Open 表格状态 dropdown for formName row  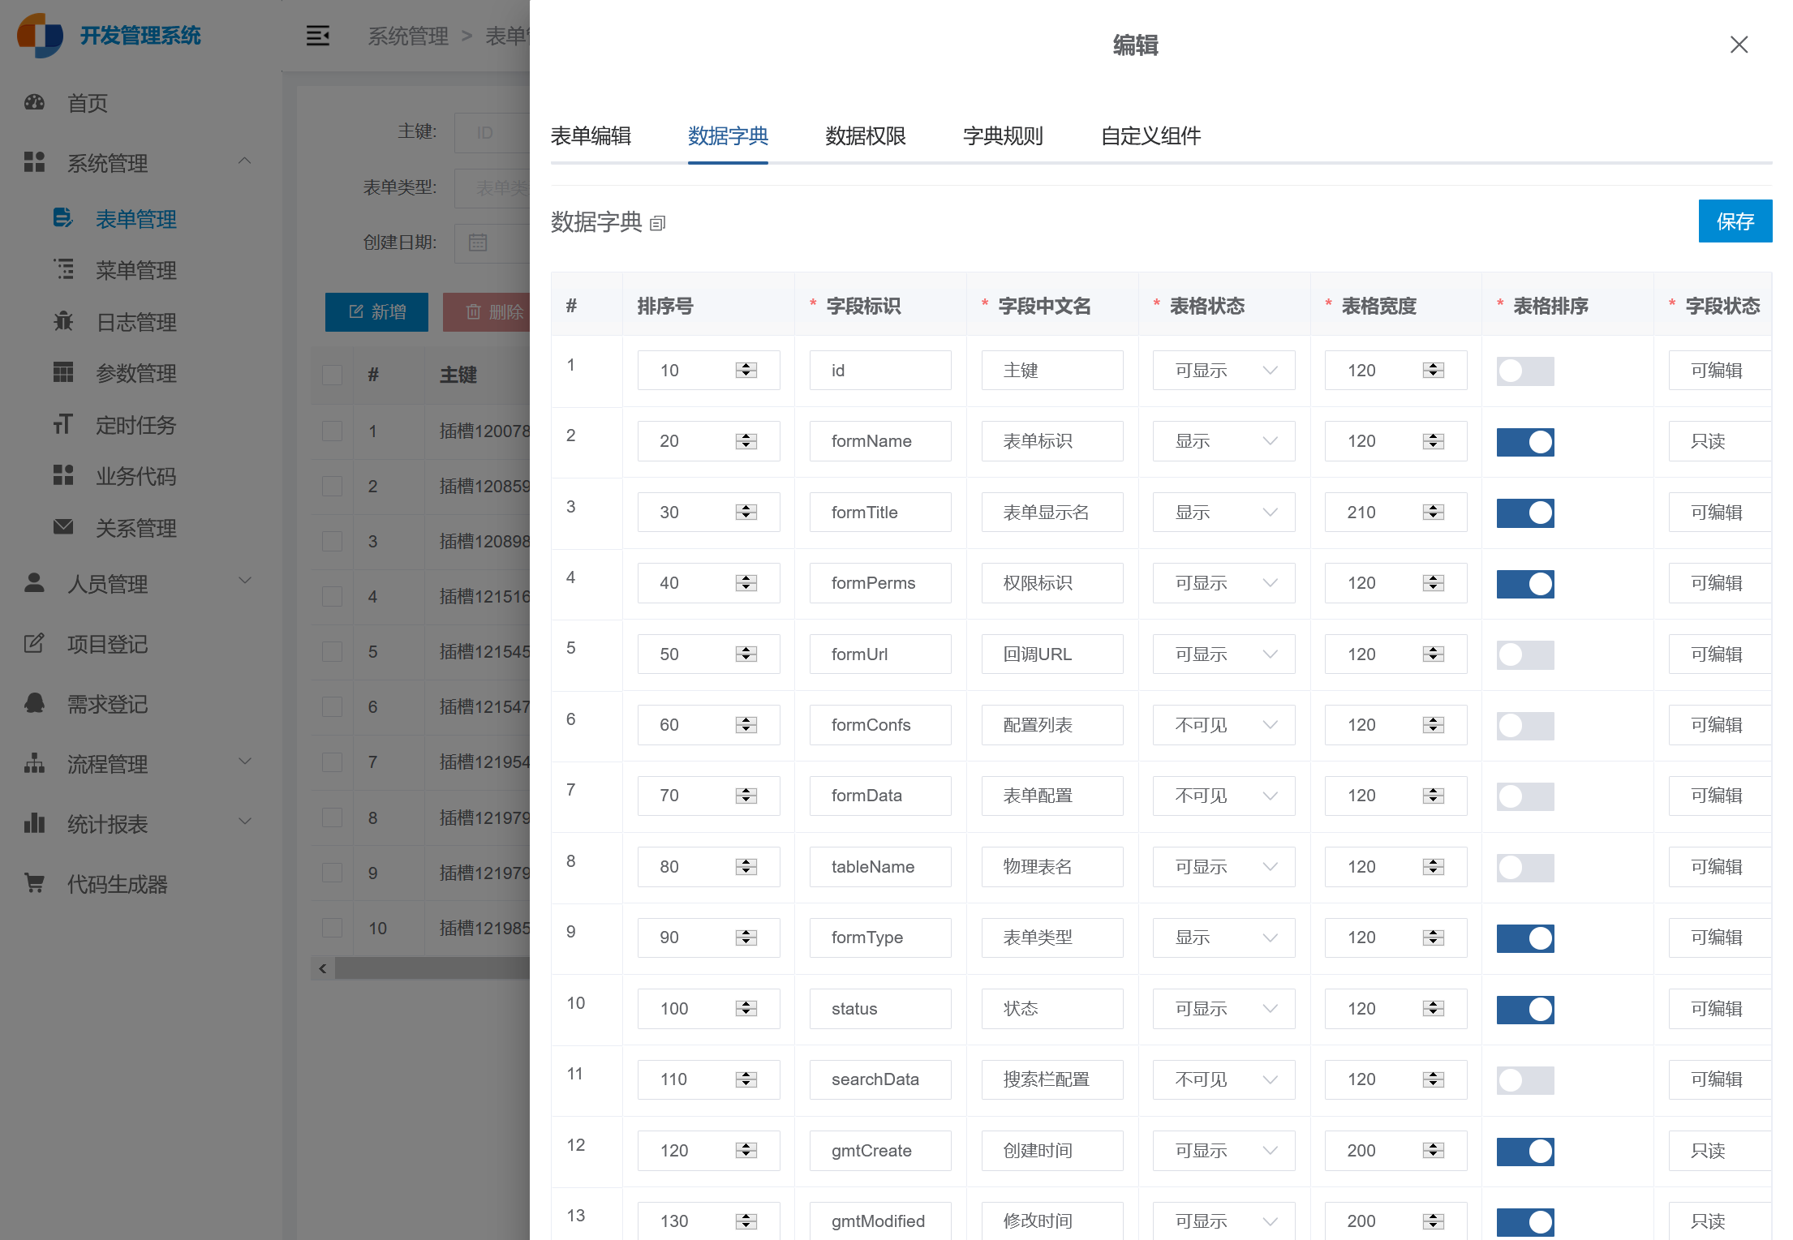[x=1223, y=441]
